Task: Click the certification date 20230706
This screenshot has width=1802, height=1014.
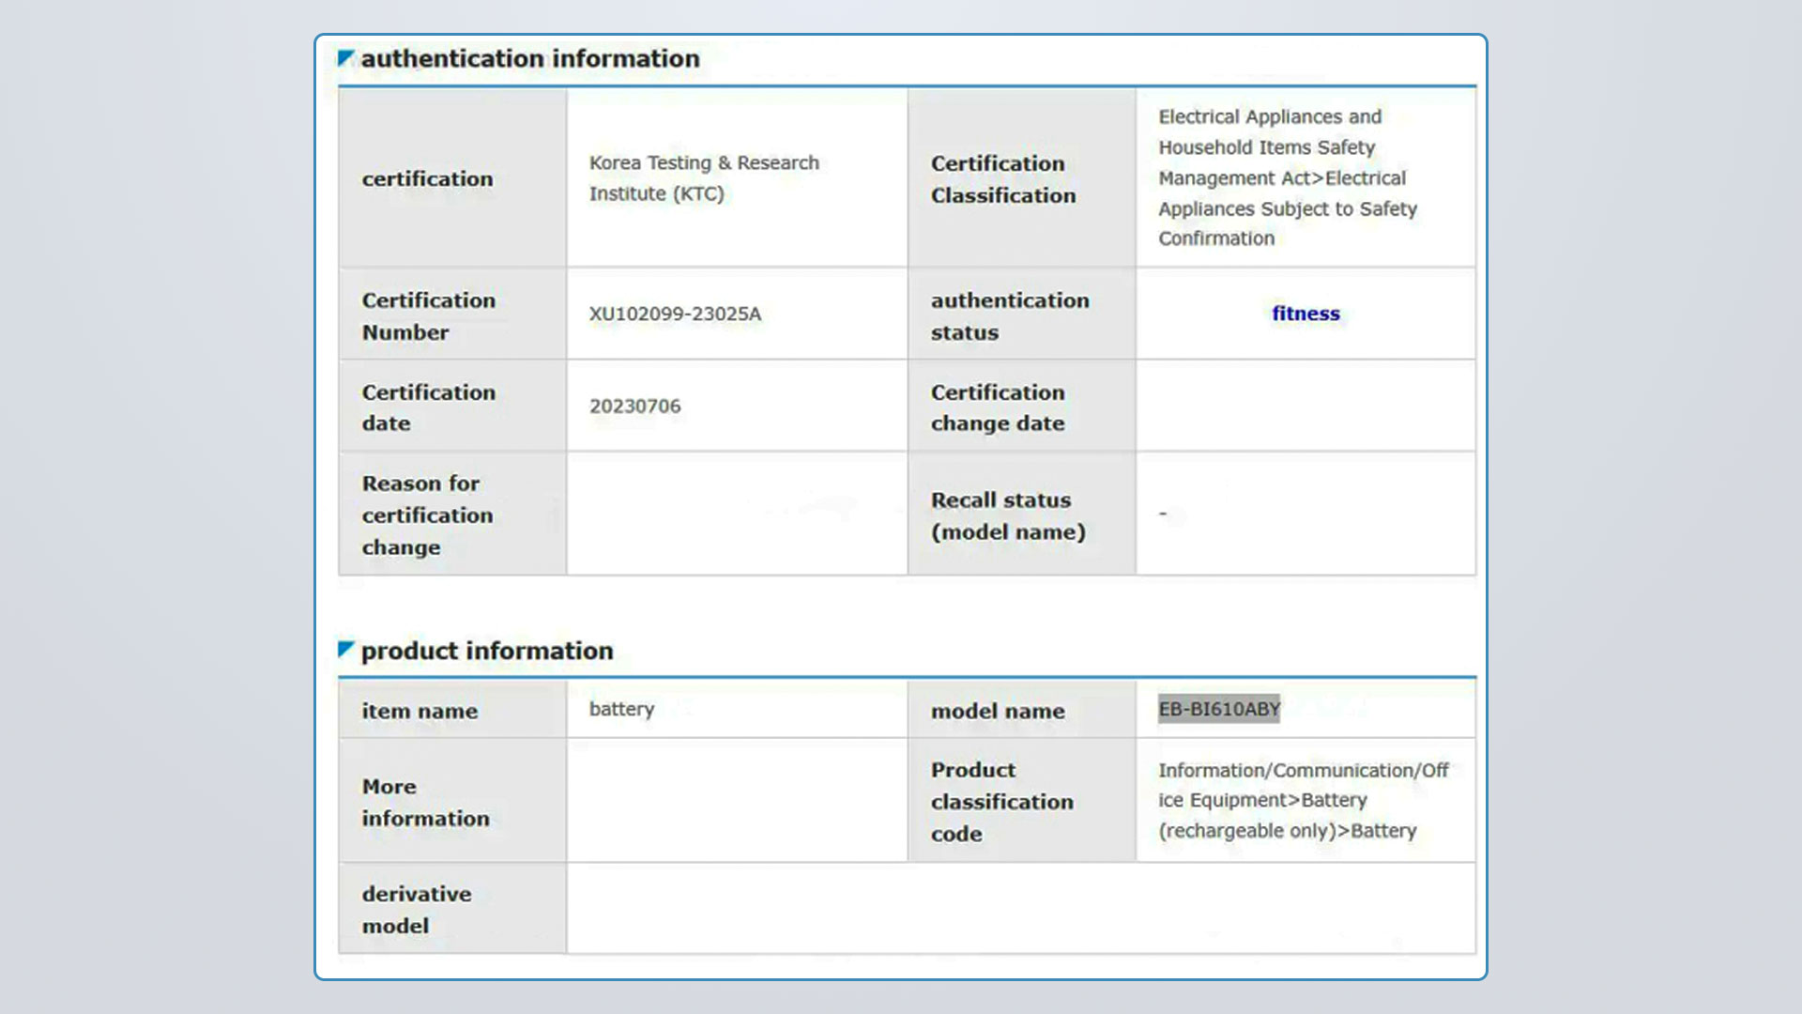Action: 634,406
